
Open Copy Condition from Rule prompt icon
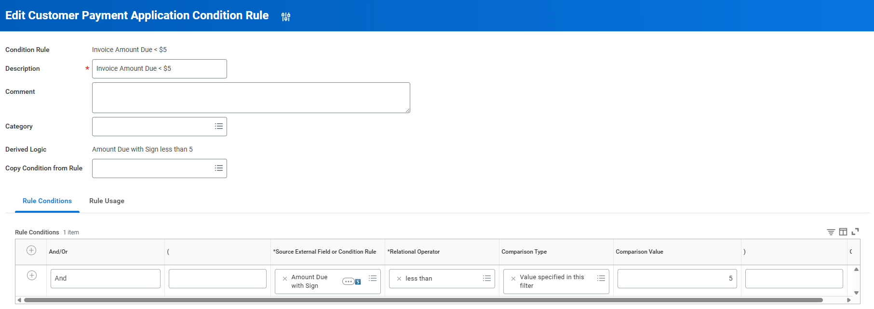click(219, 168)
